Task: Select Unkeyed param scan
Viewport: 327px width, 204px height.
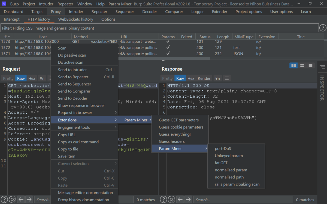Action: click(x=236, y=156)
